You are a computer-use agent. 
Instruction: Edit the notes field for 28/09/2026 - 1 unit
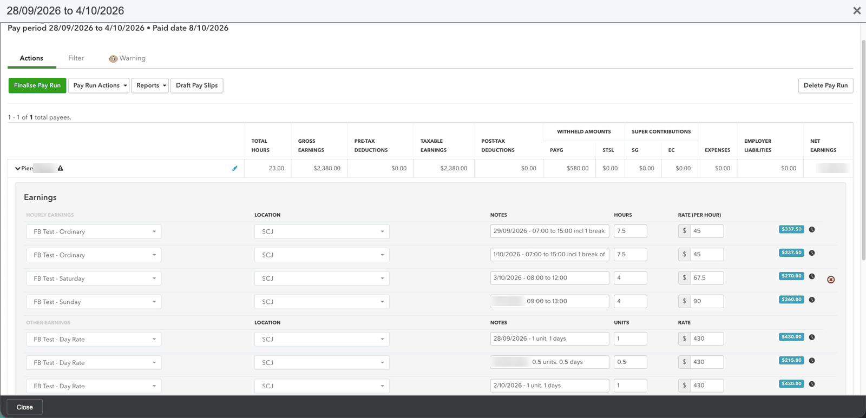[x=550, y=339]
